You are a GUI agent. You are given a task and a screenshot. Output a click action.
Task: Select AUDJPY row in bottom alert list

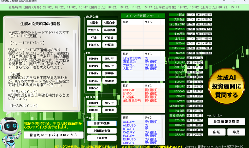(x=142, y=122)
